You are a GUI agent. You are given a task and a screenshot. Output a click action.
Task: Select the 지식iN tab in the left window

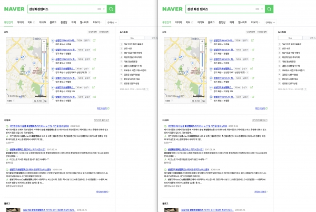[42, 22]
